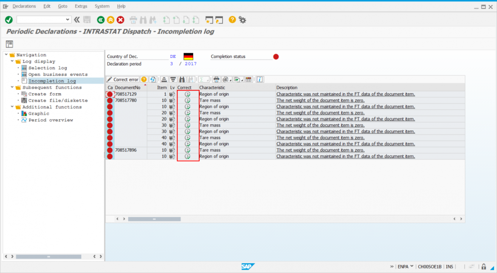Click the Export icon in the list toolbar
The height and width of the screenshot is (273, 497).
[237, 79]
